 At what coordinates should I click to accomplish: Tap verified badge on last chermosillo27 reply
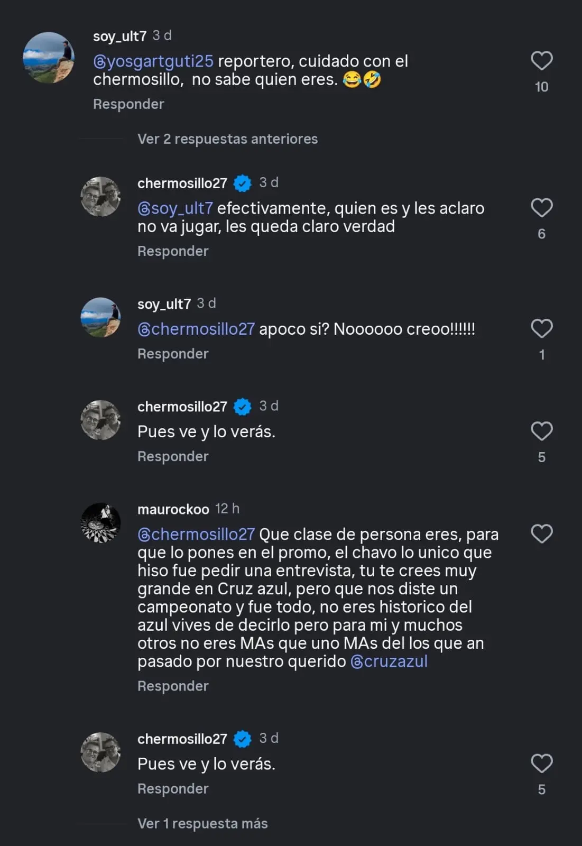tap(243, 739)
